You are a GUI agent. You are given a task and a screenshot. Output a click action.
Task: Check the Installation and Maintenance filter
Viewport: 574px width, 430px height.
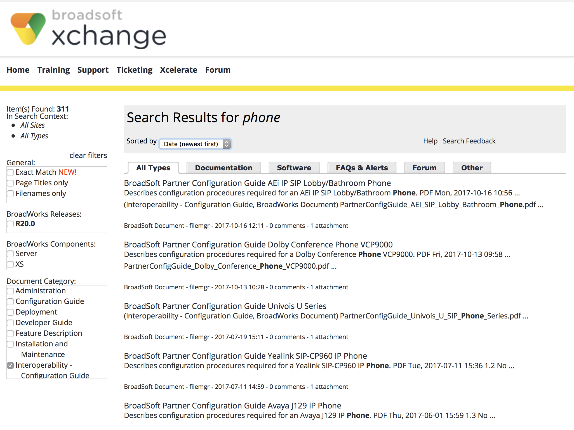[10, 344]
